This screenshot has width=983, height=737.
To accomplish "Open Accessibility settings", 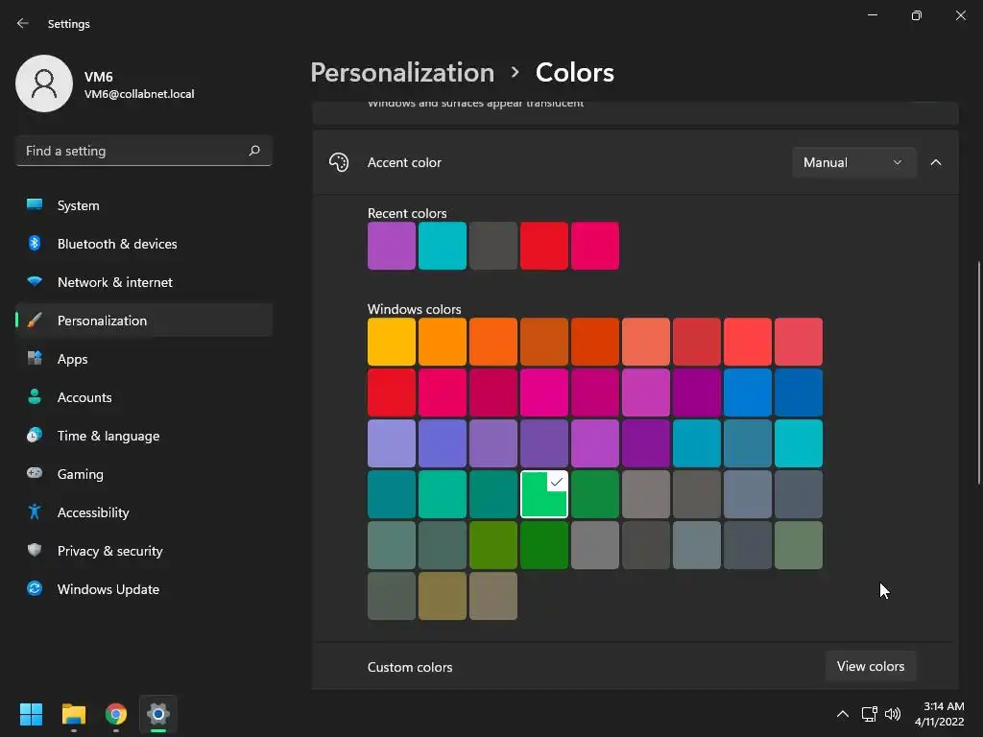I will click(x=144, y=512).
